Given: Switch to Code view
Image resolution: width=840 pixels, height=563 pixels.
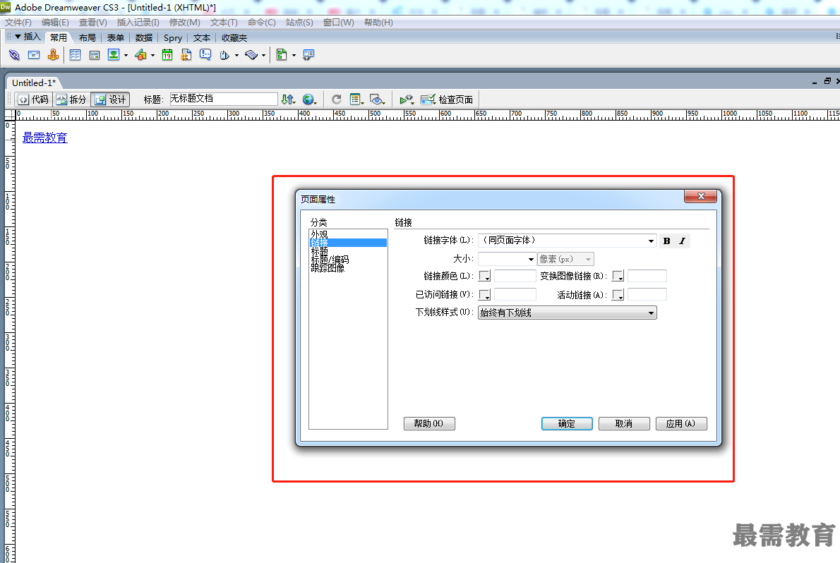Looking at the screenshot, I should (33, 99).
